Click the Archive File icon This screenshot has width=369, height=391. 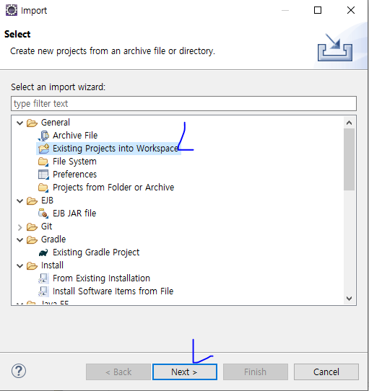[43, 136]
